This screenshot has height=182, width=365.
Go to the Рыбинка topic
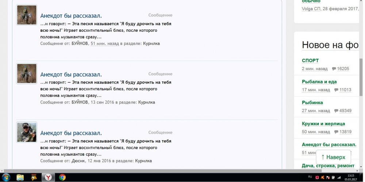point(312,103)
